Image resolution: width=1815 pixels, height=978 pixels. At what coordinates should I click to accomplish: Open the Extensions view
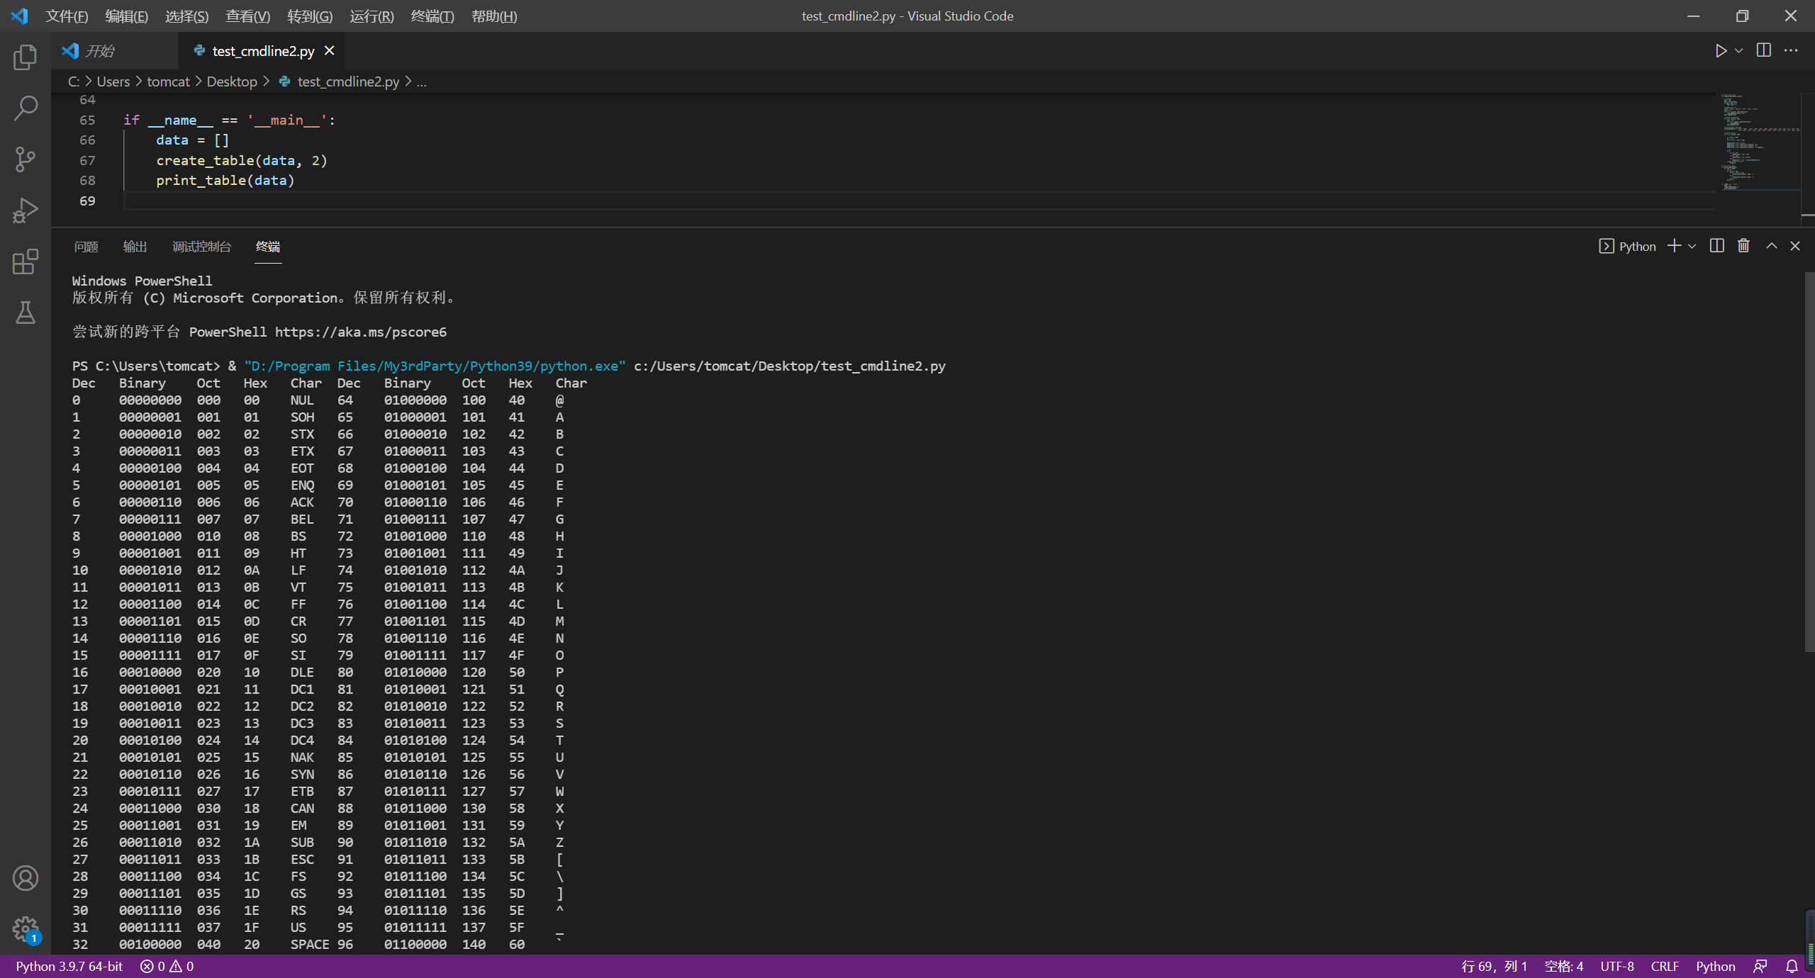click(25, 262)
